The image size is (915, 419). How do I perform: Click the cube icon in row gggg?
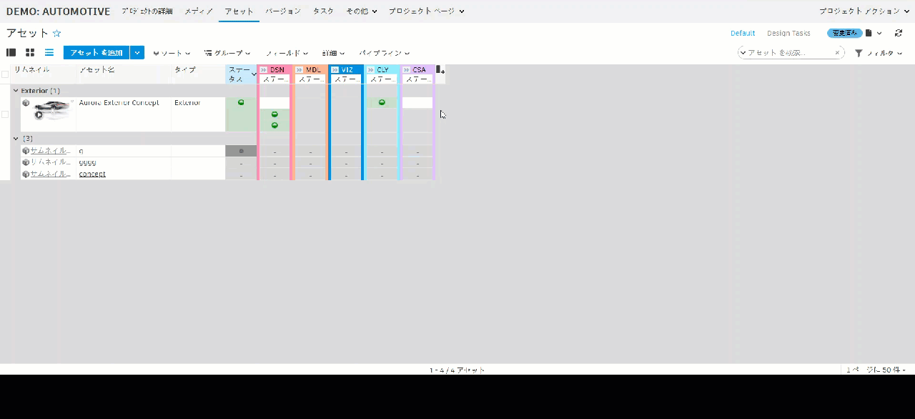click(x=26, y=162)
